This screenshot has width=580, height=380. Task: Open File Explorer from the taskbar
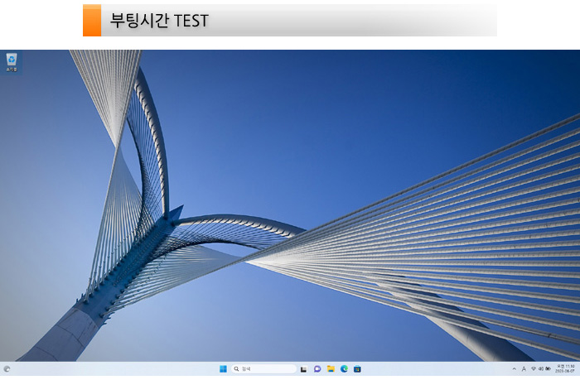[331, 369]
